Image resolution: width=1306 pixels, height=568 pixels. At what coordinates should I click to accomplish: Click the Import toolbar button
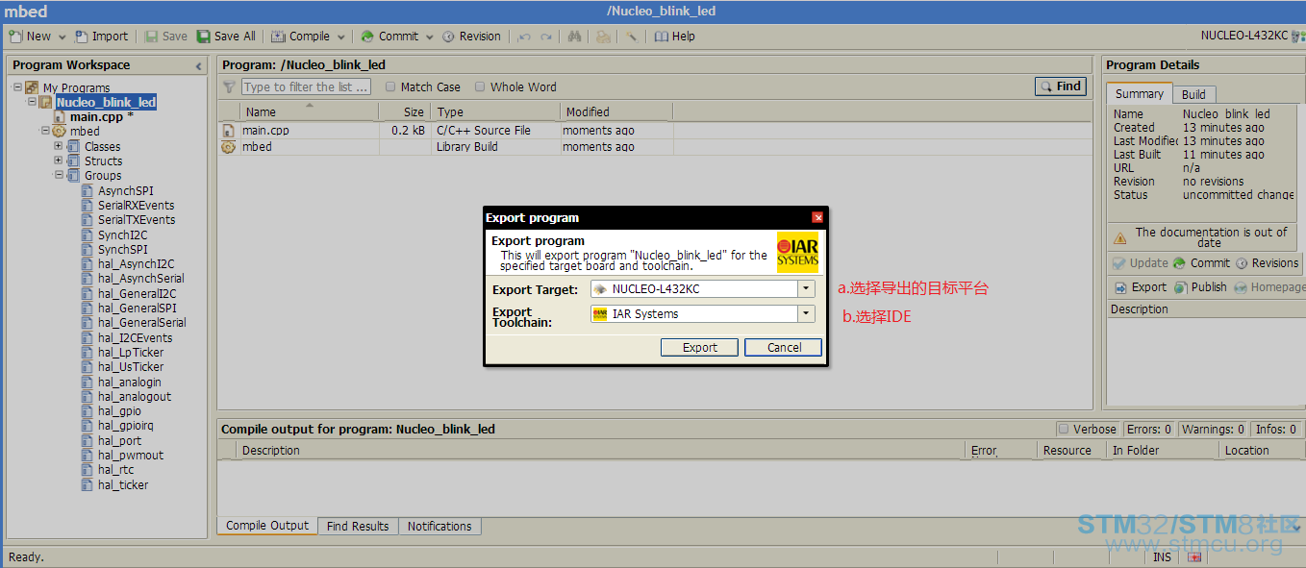coord(101,37)
